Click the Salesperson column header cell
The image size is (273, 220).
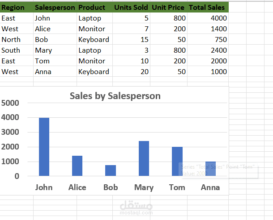tap(55, 8)
